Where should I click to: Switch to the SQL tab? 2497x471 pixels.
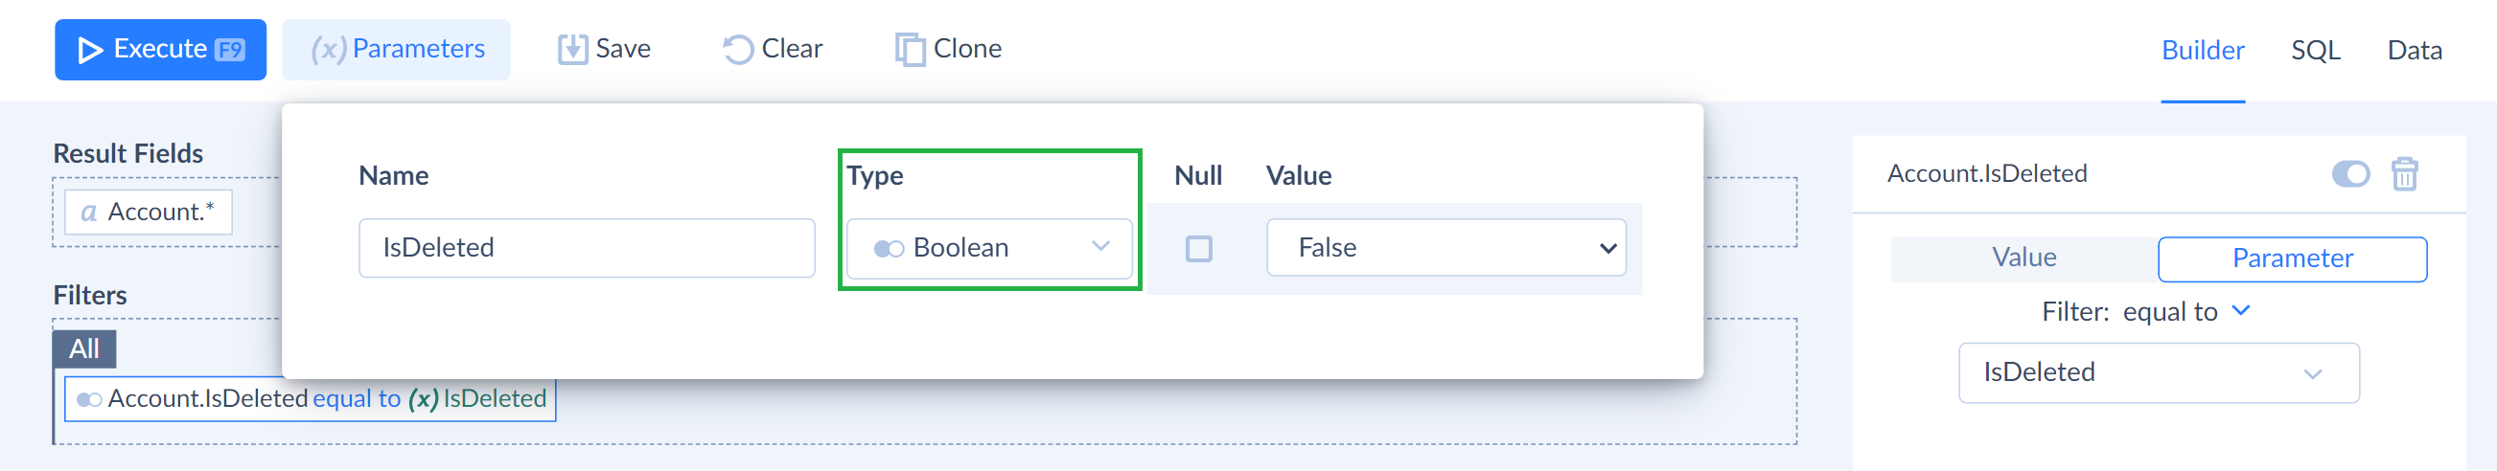[x=2316, y=51]
